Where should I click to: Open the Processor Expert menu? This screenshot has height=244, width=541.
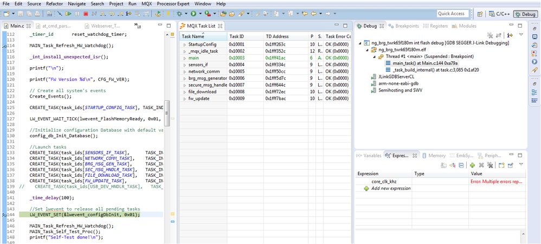(x=173, y=4)
